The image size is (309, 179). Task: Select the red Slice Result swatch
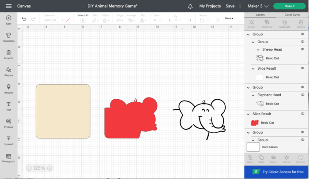(x=255, y=123)
